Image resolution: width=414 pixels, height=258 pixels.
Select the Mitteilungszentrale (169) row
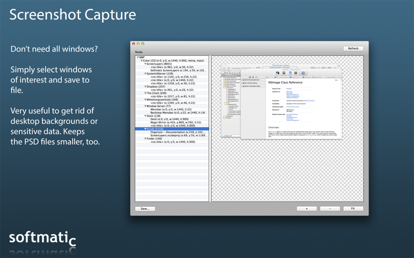point(172,100)
